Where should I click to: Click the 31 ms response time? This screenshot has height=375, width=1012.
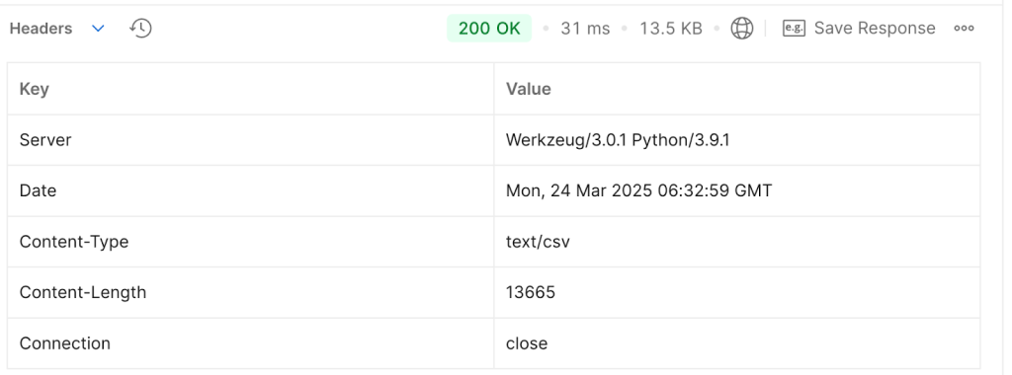coord(585,29)
